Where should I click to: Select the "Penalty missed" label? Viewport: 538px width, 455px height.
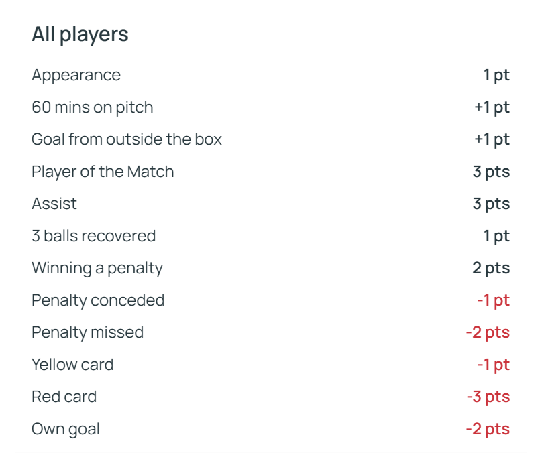pos(87,332)
